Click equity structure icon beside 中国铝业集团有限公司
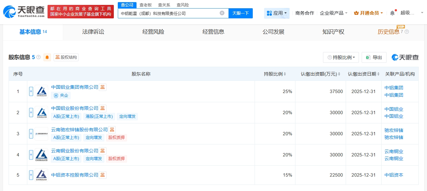 point(103,87)
